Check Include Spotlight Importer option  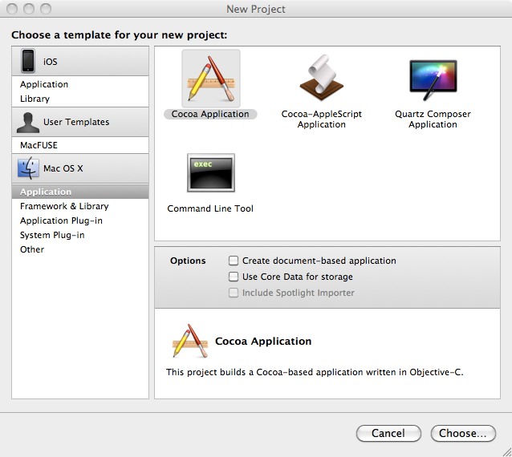[234, 293]
